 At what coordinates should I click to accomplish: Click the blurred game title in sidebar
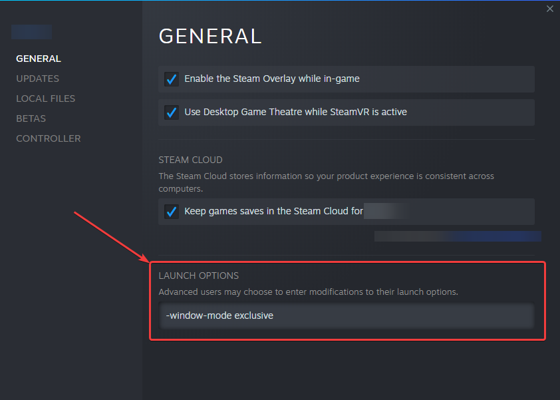[31, 32]
